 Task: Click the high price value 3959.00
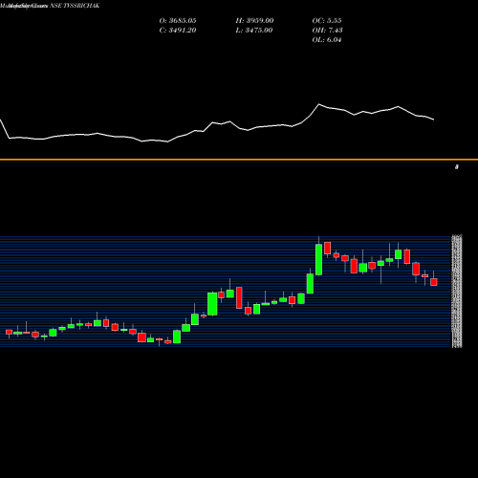click(x=260, y=21)
